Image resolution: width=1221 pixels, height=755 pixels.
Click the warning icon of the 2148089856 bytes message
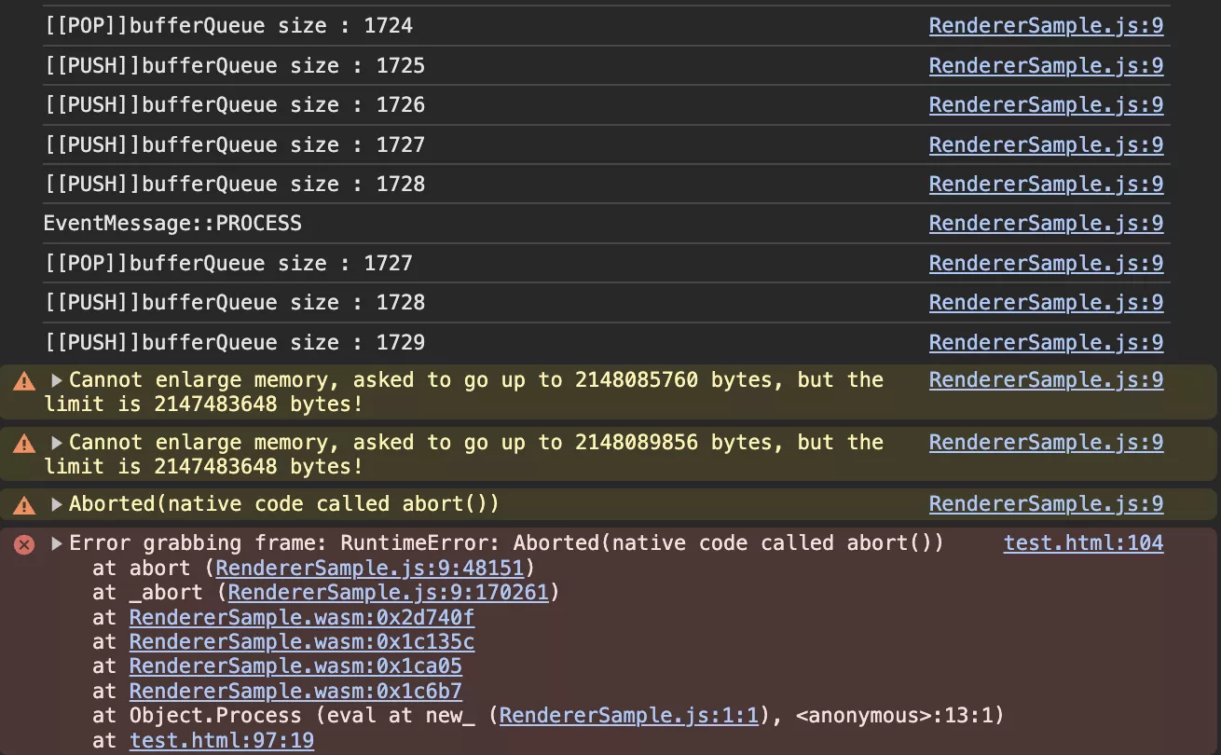(24, 444)
